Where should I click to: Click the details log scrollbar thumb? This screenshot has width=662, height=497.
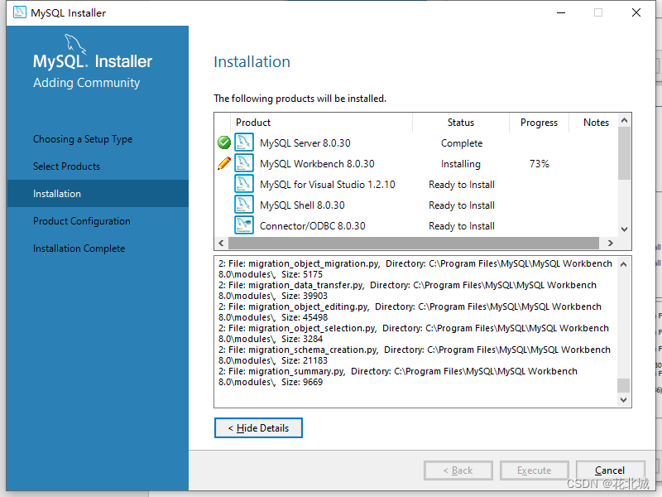[x=624, y=385]
